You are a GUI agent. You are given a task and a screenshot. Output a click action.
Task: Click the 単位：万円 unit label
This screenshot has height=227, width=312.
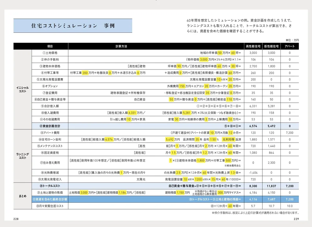click(x=292, y=40)
